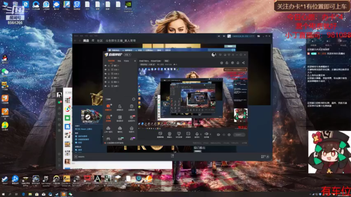Open WeChat from the taskbar
The height and width of the screenshot is (197, 351).
pos(71,194)
